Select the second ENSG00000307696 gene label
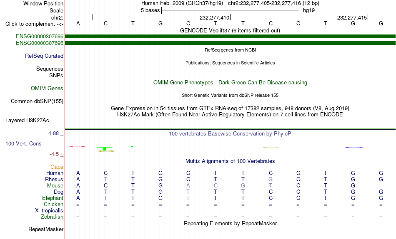396x239 pixels. 40,43
